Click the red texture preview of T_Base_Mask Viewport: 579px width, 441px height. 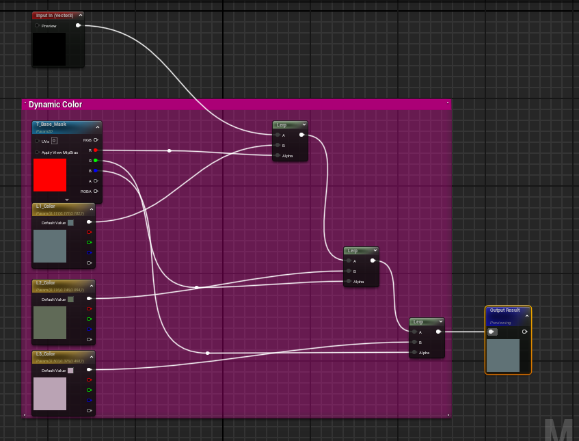(x=50, y=175)
